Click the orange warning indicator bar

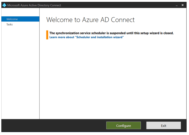[x=47, y=35]
